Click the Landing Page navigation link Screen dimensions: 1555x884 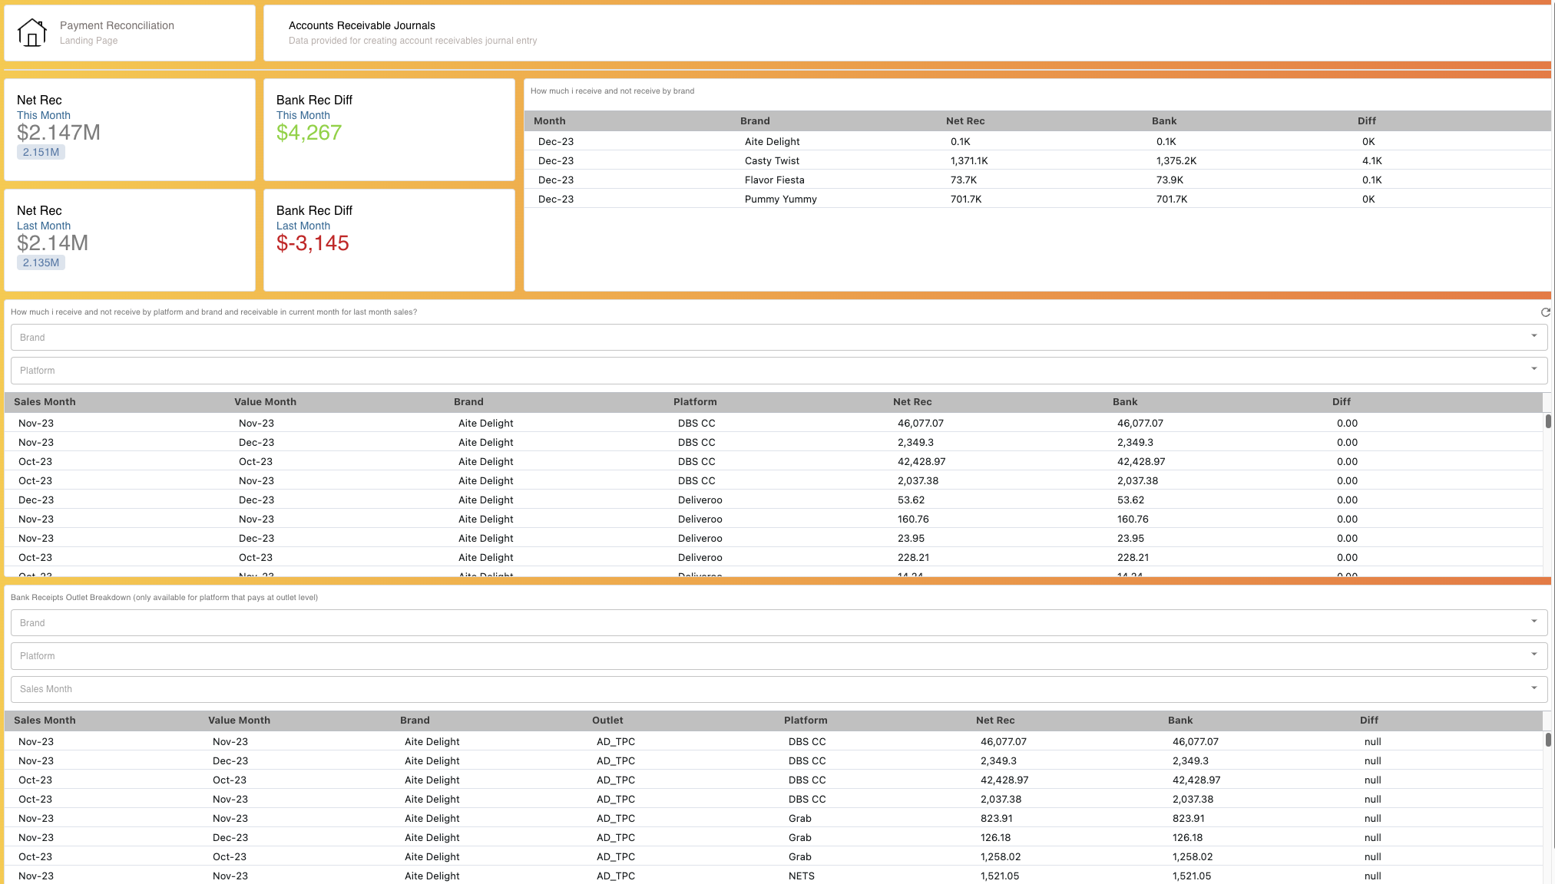[88, 39]
